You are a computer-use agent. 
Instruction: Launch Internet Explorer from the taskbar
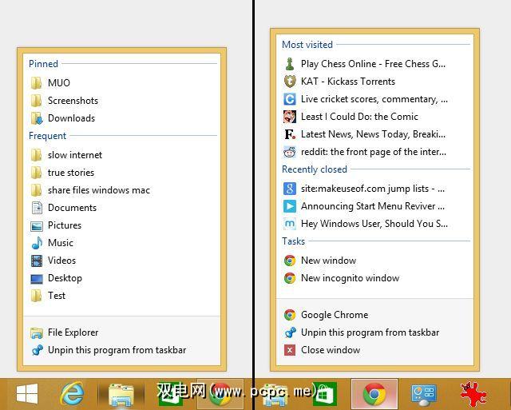click(72, 394)
